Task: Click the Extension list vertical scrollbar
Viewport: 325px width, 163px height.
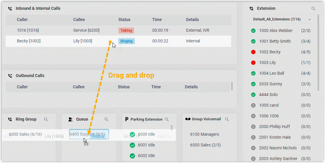Action: (x=319, y=53)
